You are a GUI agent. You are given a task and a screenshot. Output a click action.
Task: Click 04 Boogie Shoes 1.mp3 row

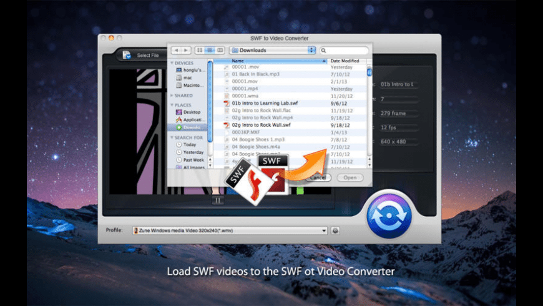pos(290,140)
